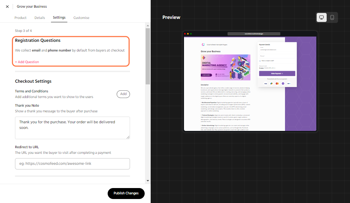The width and height of the screenshot is (350, 203).
Task: Click the 'Thank you Note' label
Action: click(x=27, y=106)
